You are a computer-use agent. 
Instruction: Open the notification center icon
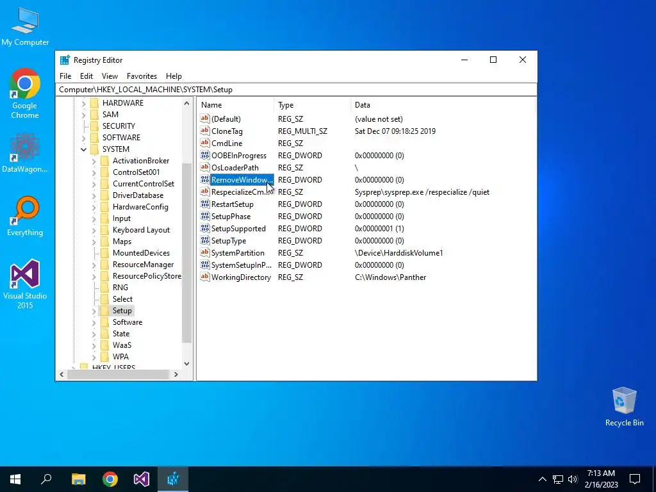(635, 479)
